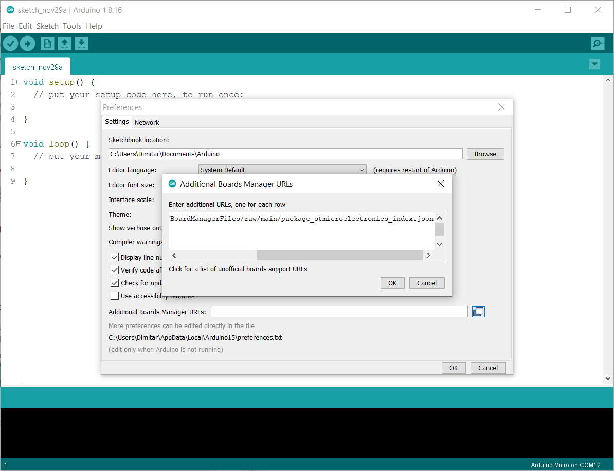
Task: Click the left arrow of URLs horizontal scrollbar
Action: (174, 255)
